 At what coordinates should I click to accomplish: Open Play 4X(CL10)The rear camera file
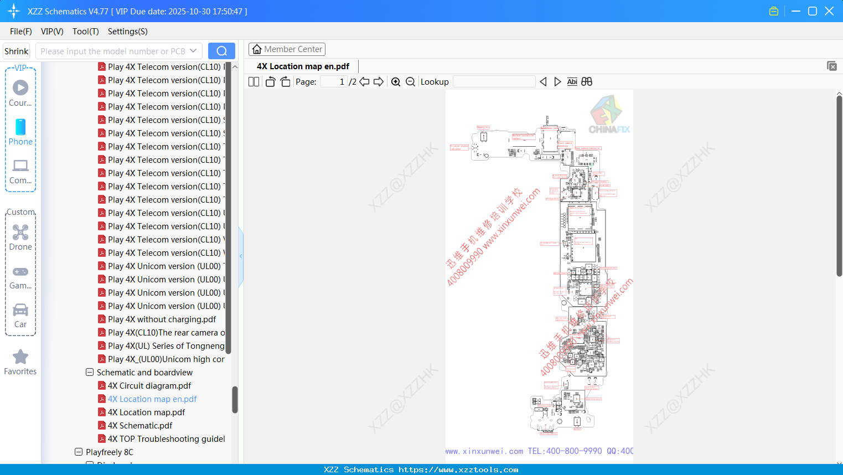pos(166,333)
